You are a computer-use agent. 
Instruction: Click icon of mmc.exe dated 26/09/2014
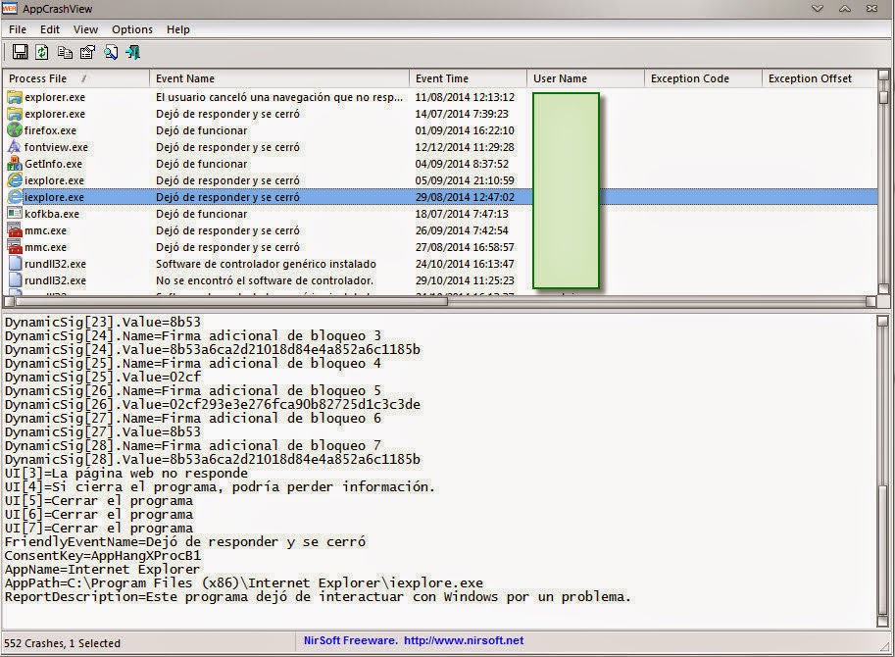pyautogui.click(x=15, y=230)
